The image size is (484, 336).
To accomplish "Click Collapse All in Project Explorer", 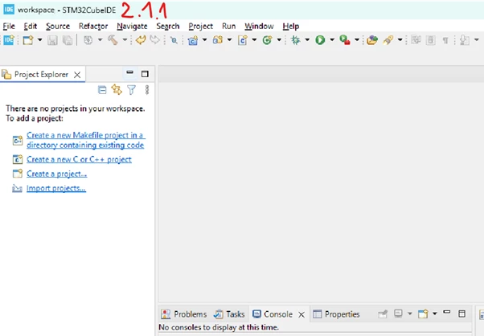I will [102, 90].
